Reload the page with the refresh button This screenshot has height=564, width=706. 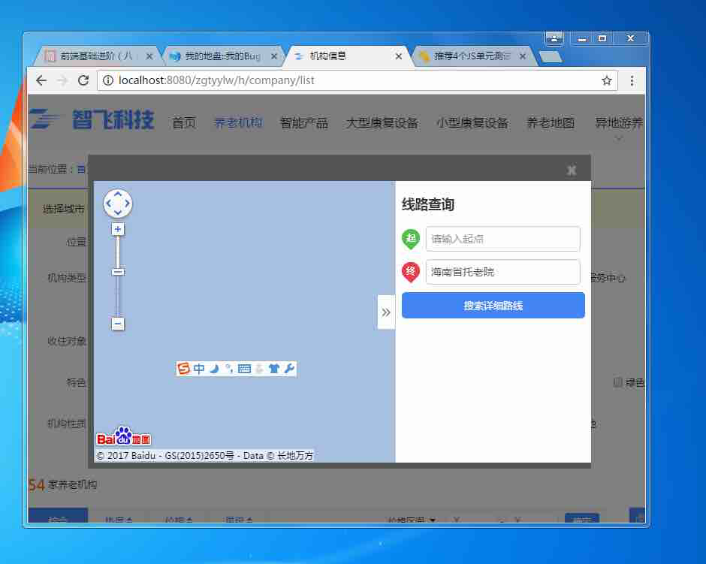point(83,80)
